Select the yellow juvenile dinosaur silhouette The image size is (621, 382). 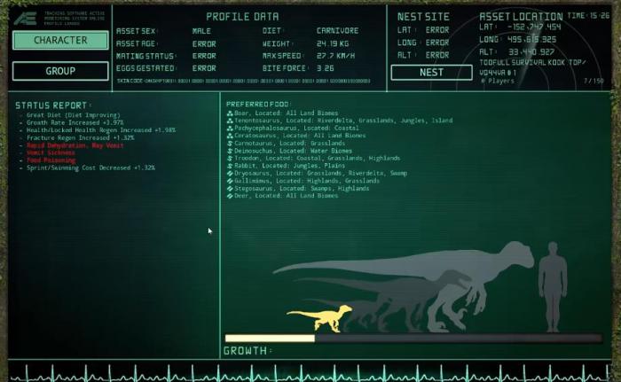(319, 316)
